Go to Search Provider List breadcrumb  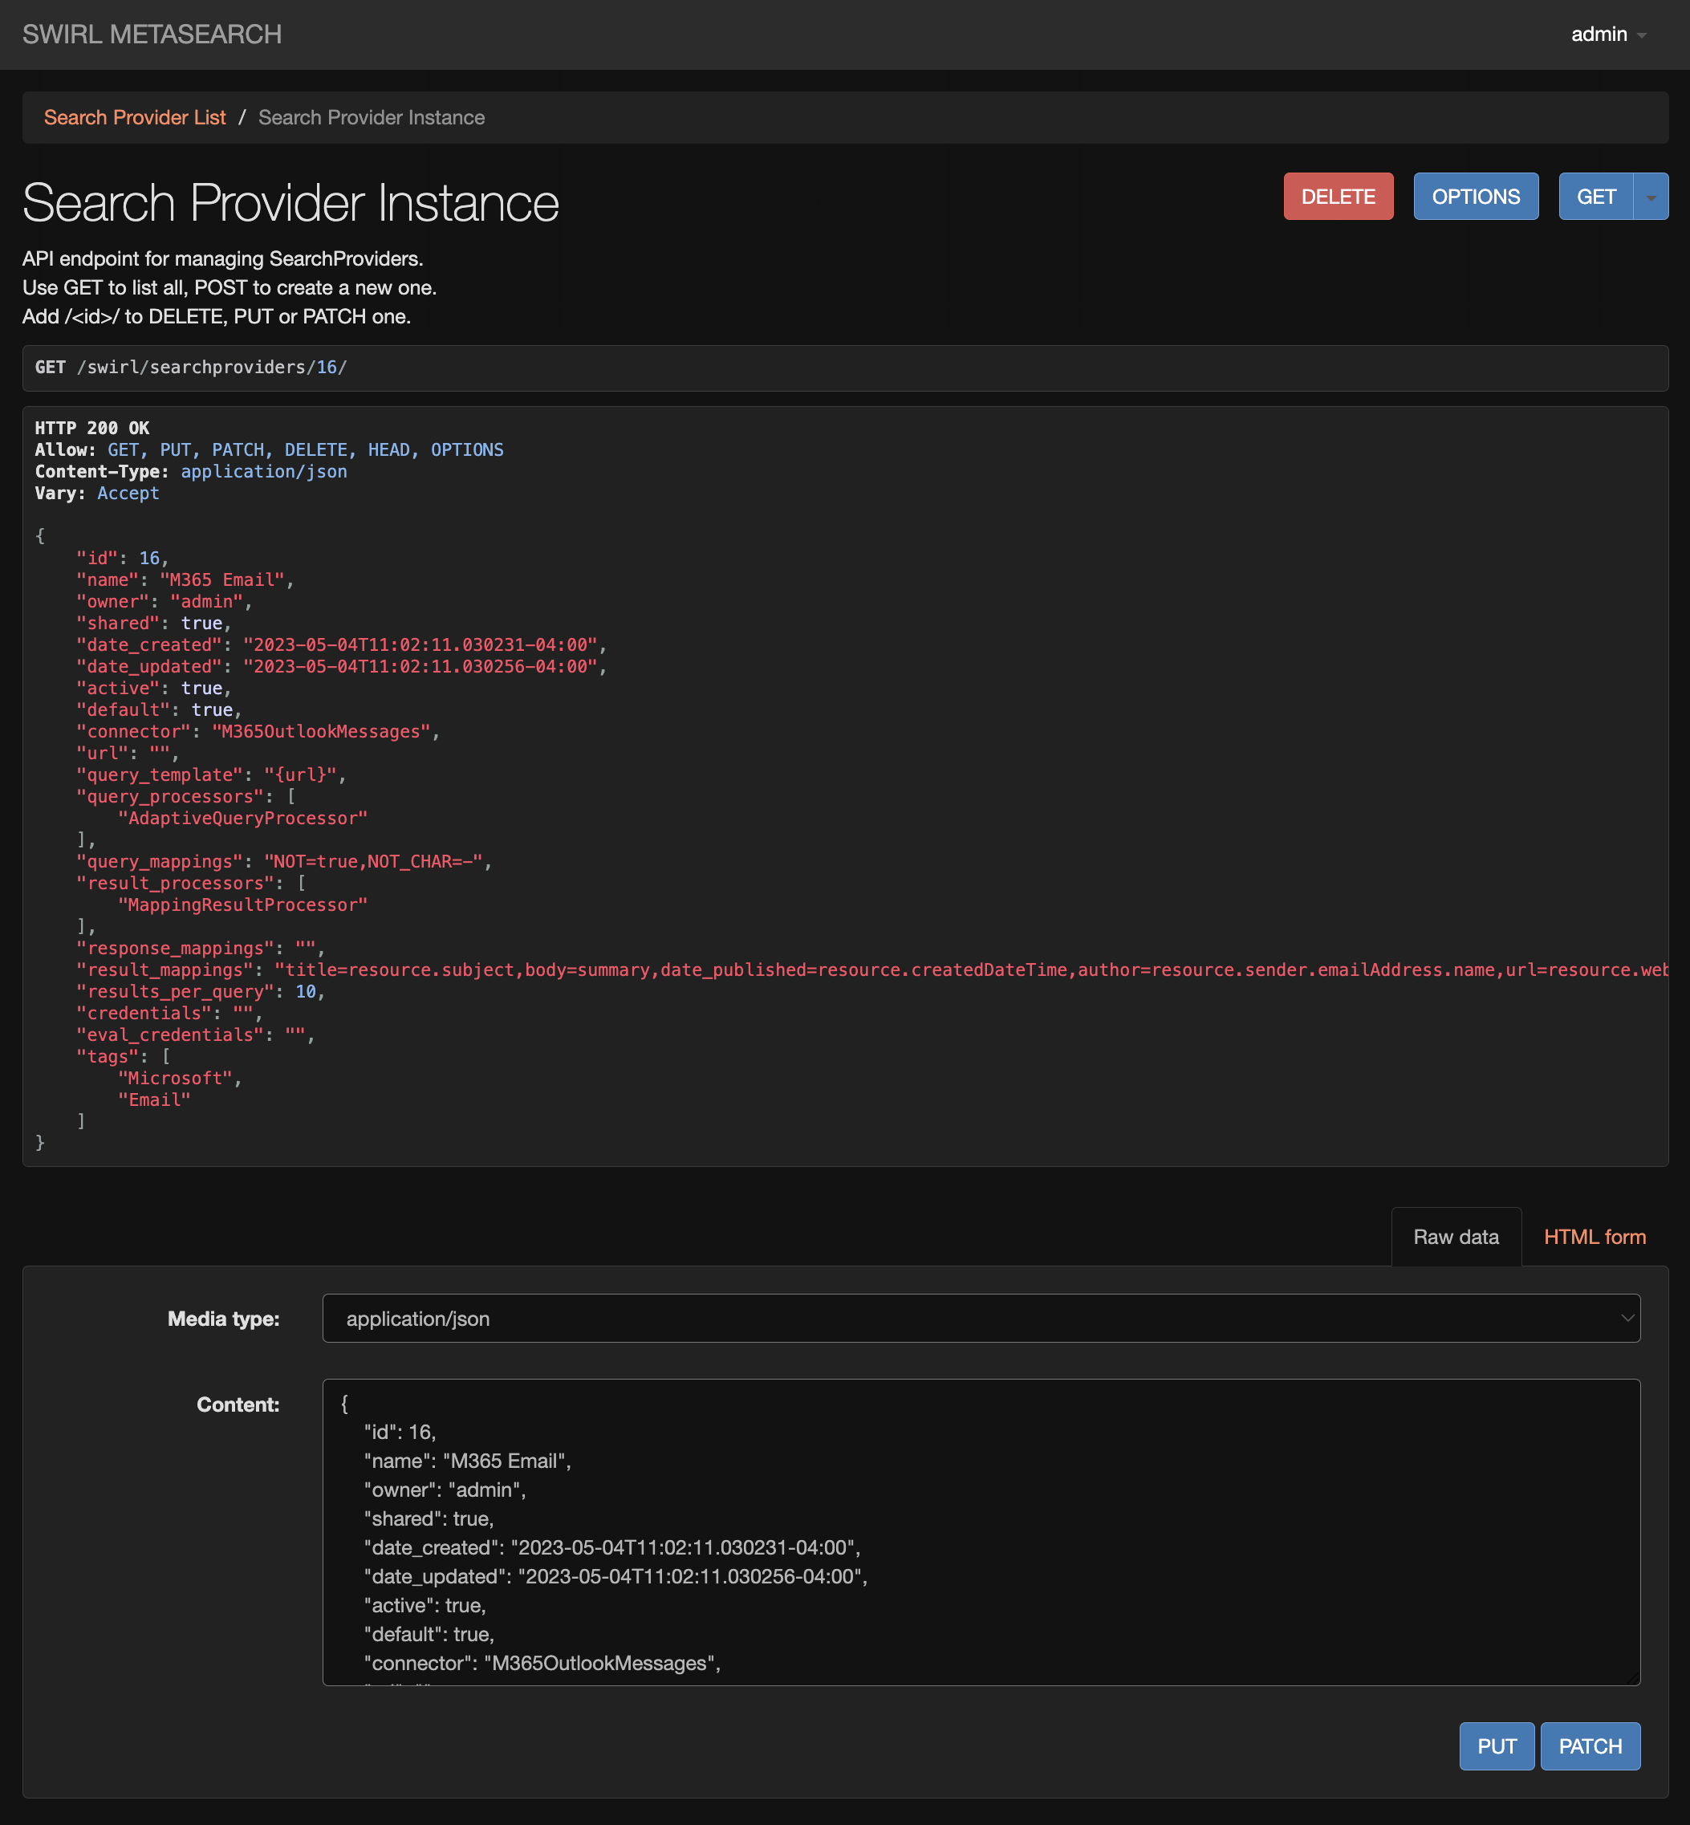click(135, 117)
